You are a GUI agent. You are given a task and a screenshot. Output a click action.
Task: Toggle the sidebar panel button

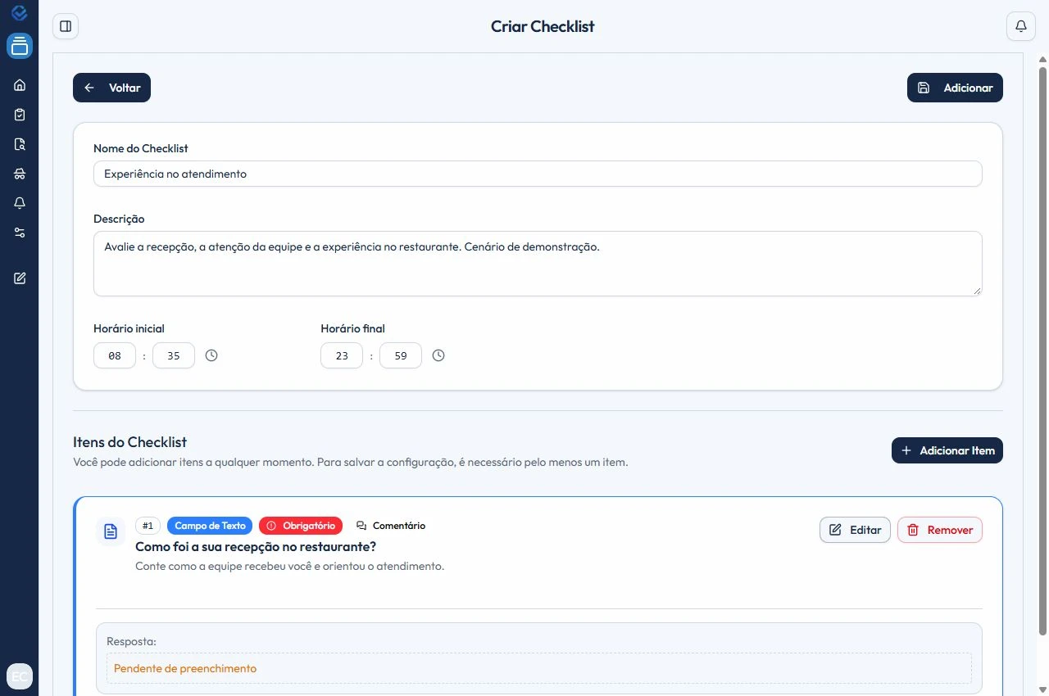[x=66, y=26]
